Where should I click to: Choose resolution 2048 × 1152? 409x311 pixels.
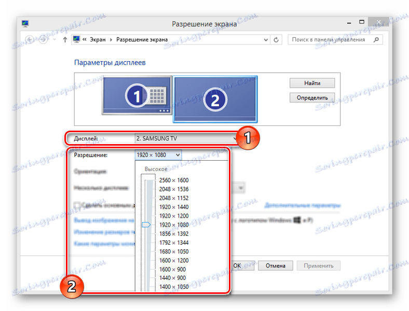[x=174, y=198]
